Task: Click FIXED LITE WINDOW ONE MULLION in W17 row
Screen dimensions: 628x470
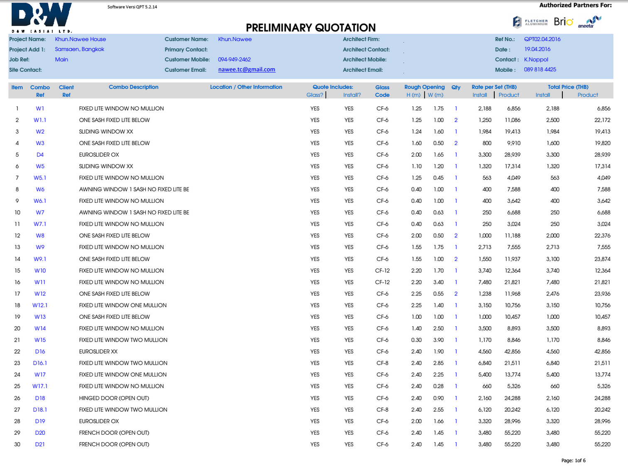Action: 123,374
